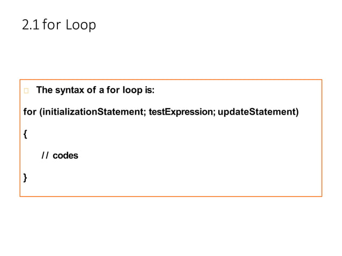This screenshot has height=256, width=342.
Task: Click the 'testExpression' term
Action: click(181, 112)
